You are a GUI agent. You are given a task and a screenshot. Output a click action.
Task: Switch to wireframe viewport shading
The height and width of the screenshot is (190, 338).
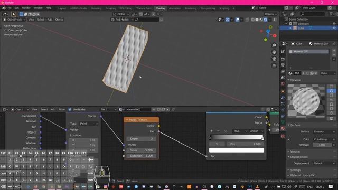(252, 20)
